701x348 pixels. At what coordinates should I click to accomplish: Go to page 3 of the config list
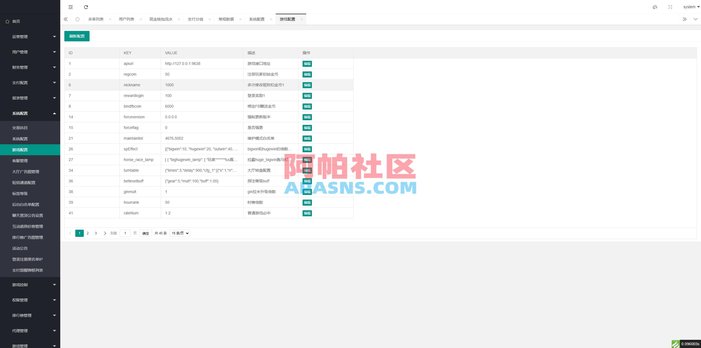coord(96,233)
